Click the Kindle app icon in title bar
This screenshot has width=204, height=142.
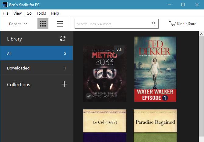(5, 5)
